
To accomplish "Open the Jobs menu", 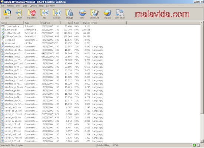I will [25, 6].
